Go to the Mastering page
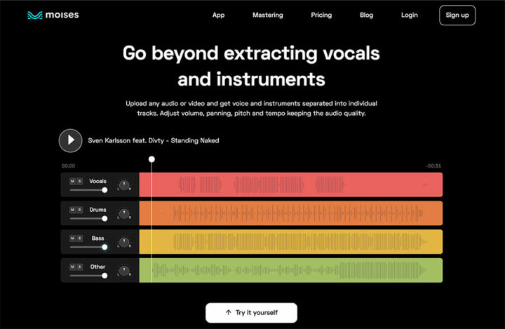 tap(268, 15)
